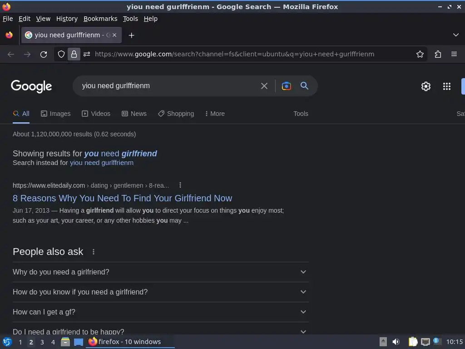Click the elitedaily.com result URL breadcrumb
This screenshot has width=465, height=349.
coord(91,185)
